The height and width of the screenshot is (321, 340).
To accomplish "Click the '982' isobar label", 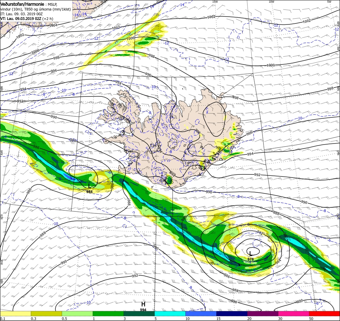I will [x=260, y=233].
